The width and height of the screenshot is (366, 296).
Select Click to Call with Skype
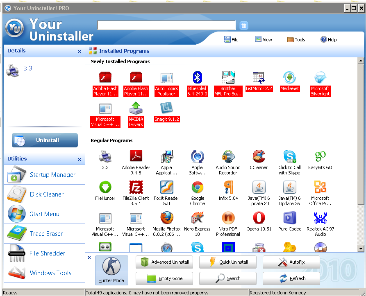click(x=289, y=163)
